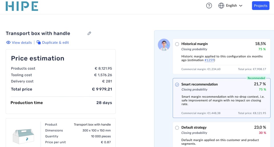Select the Smart recommendation radio button
The image size is (274, 147).
click(177, 84)
